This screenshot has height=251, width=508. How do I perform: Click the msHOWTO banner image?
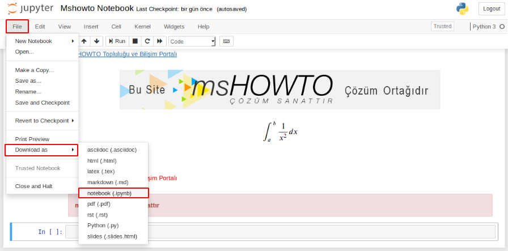click(x=280, y=90)
